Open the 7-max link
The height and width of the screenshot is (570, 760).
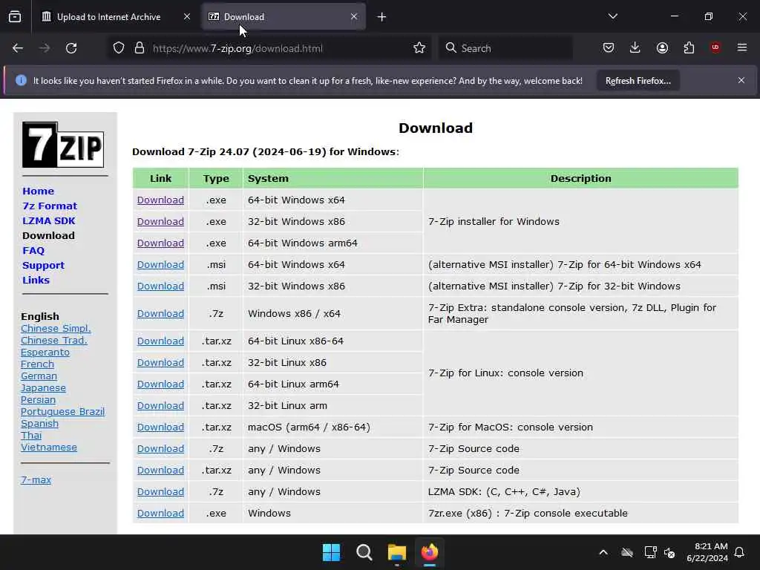[x=36, y=480]
